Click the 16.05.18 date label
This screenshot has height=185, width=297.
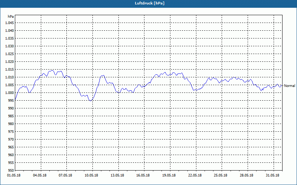143,175
